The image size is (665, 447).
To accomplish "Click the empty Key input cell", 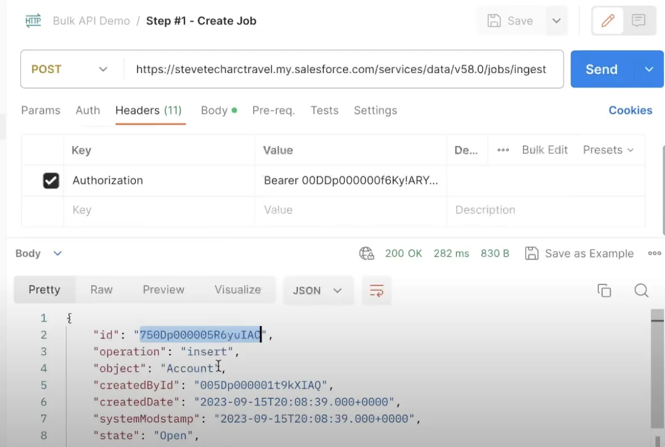I will 159,210.
